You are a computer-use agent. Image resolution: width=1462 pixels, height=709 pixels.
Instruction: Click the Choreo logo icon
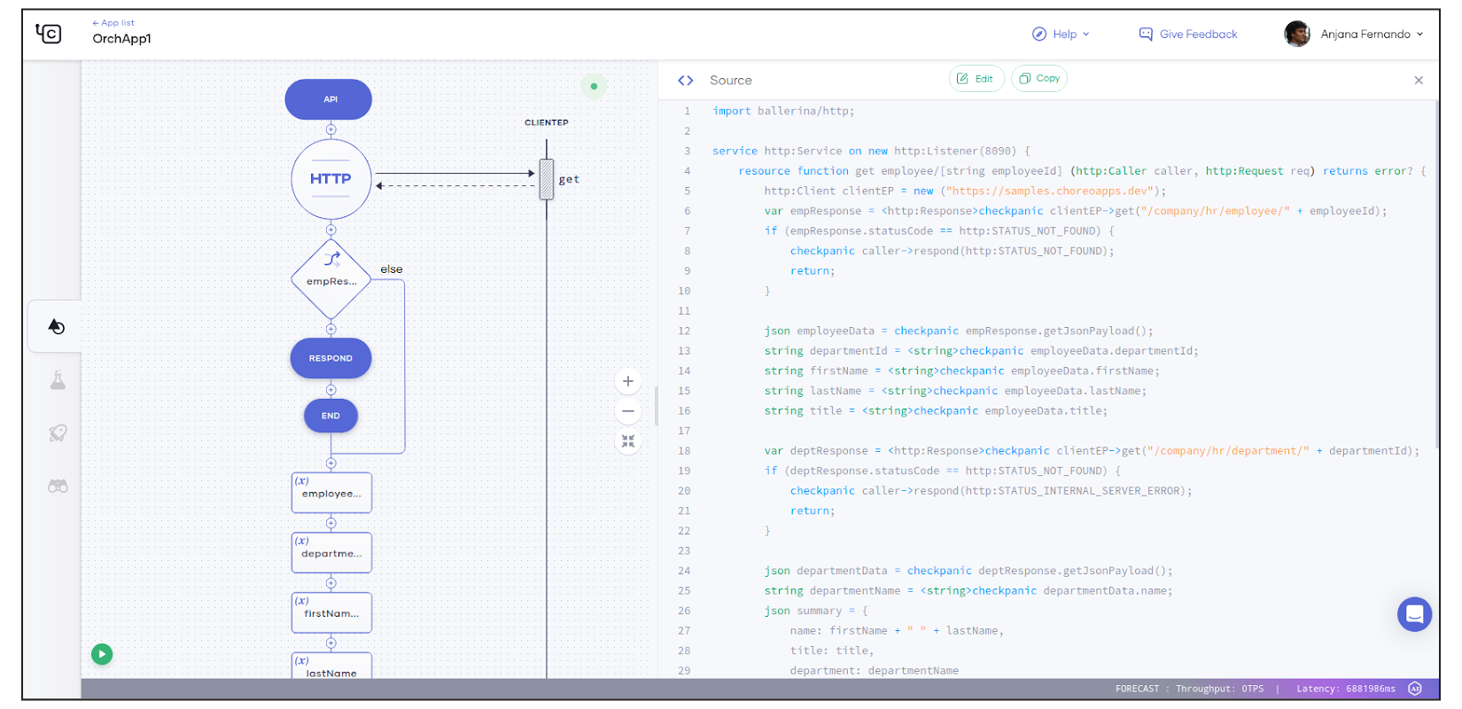(49, 34)
